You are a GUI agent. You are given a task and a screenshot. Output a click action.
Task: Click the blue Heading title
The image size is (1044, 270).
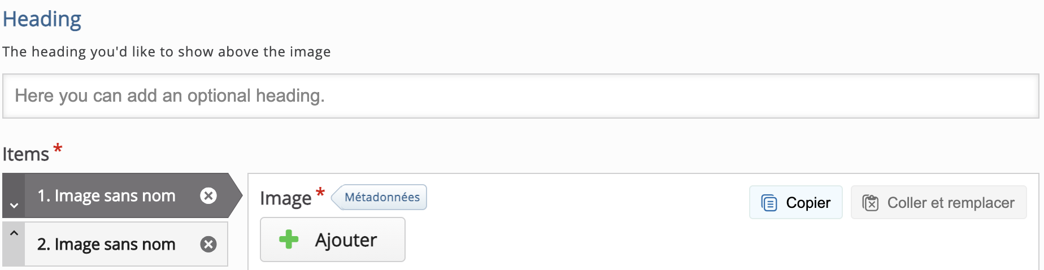(x=42, y=19)
